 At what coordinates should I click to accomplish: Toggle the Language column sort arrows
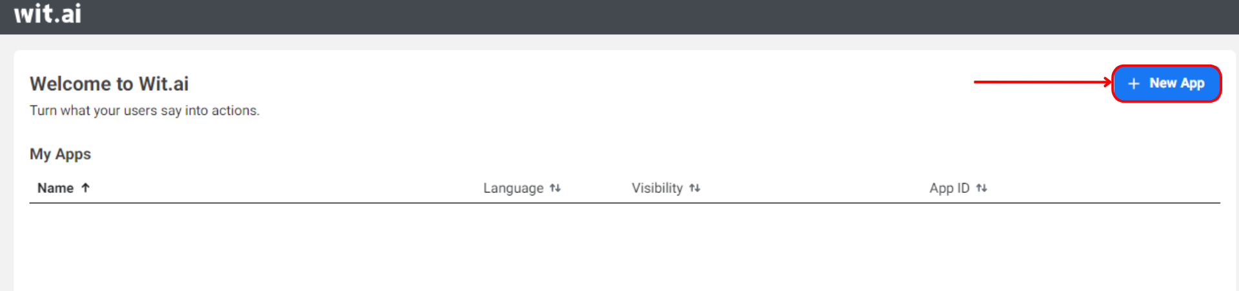click(555, 188)
